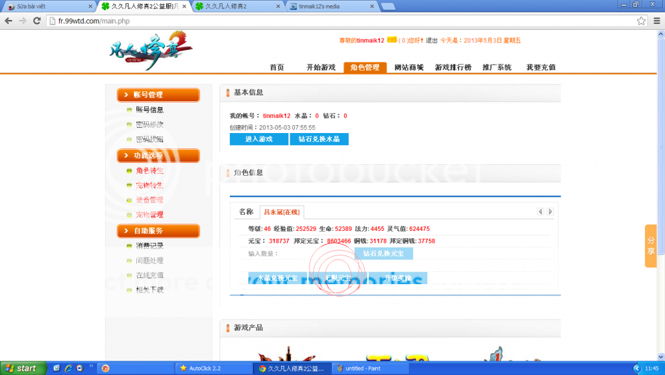Viewport: 665px width, 375px height.
Task: Open the 网站商城 nav item
Action: pos(409,67)
